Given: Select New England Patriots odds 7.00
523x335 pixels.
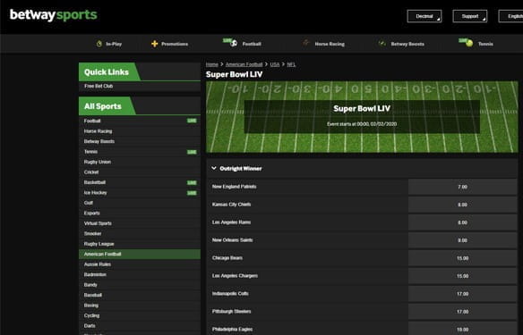Looking at the screenshot, I should click(x=462, y=187).
